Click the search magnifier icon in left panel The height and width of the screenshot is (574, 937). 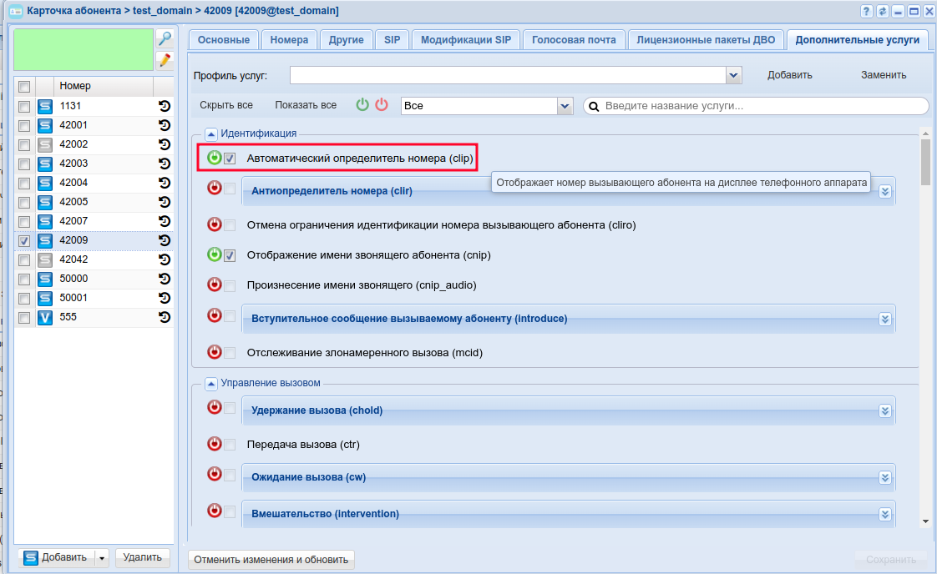click(x=165, y=39)
